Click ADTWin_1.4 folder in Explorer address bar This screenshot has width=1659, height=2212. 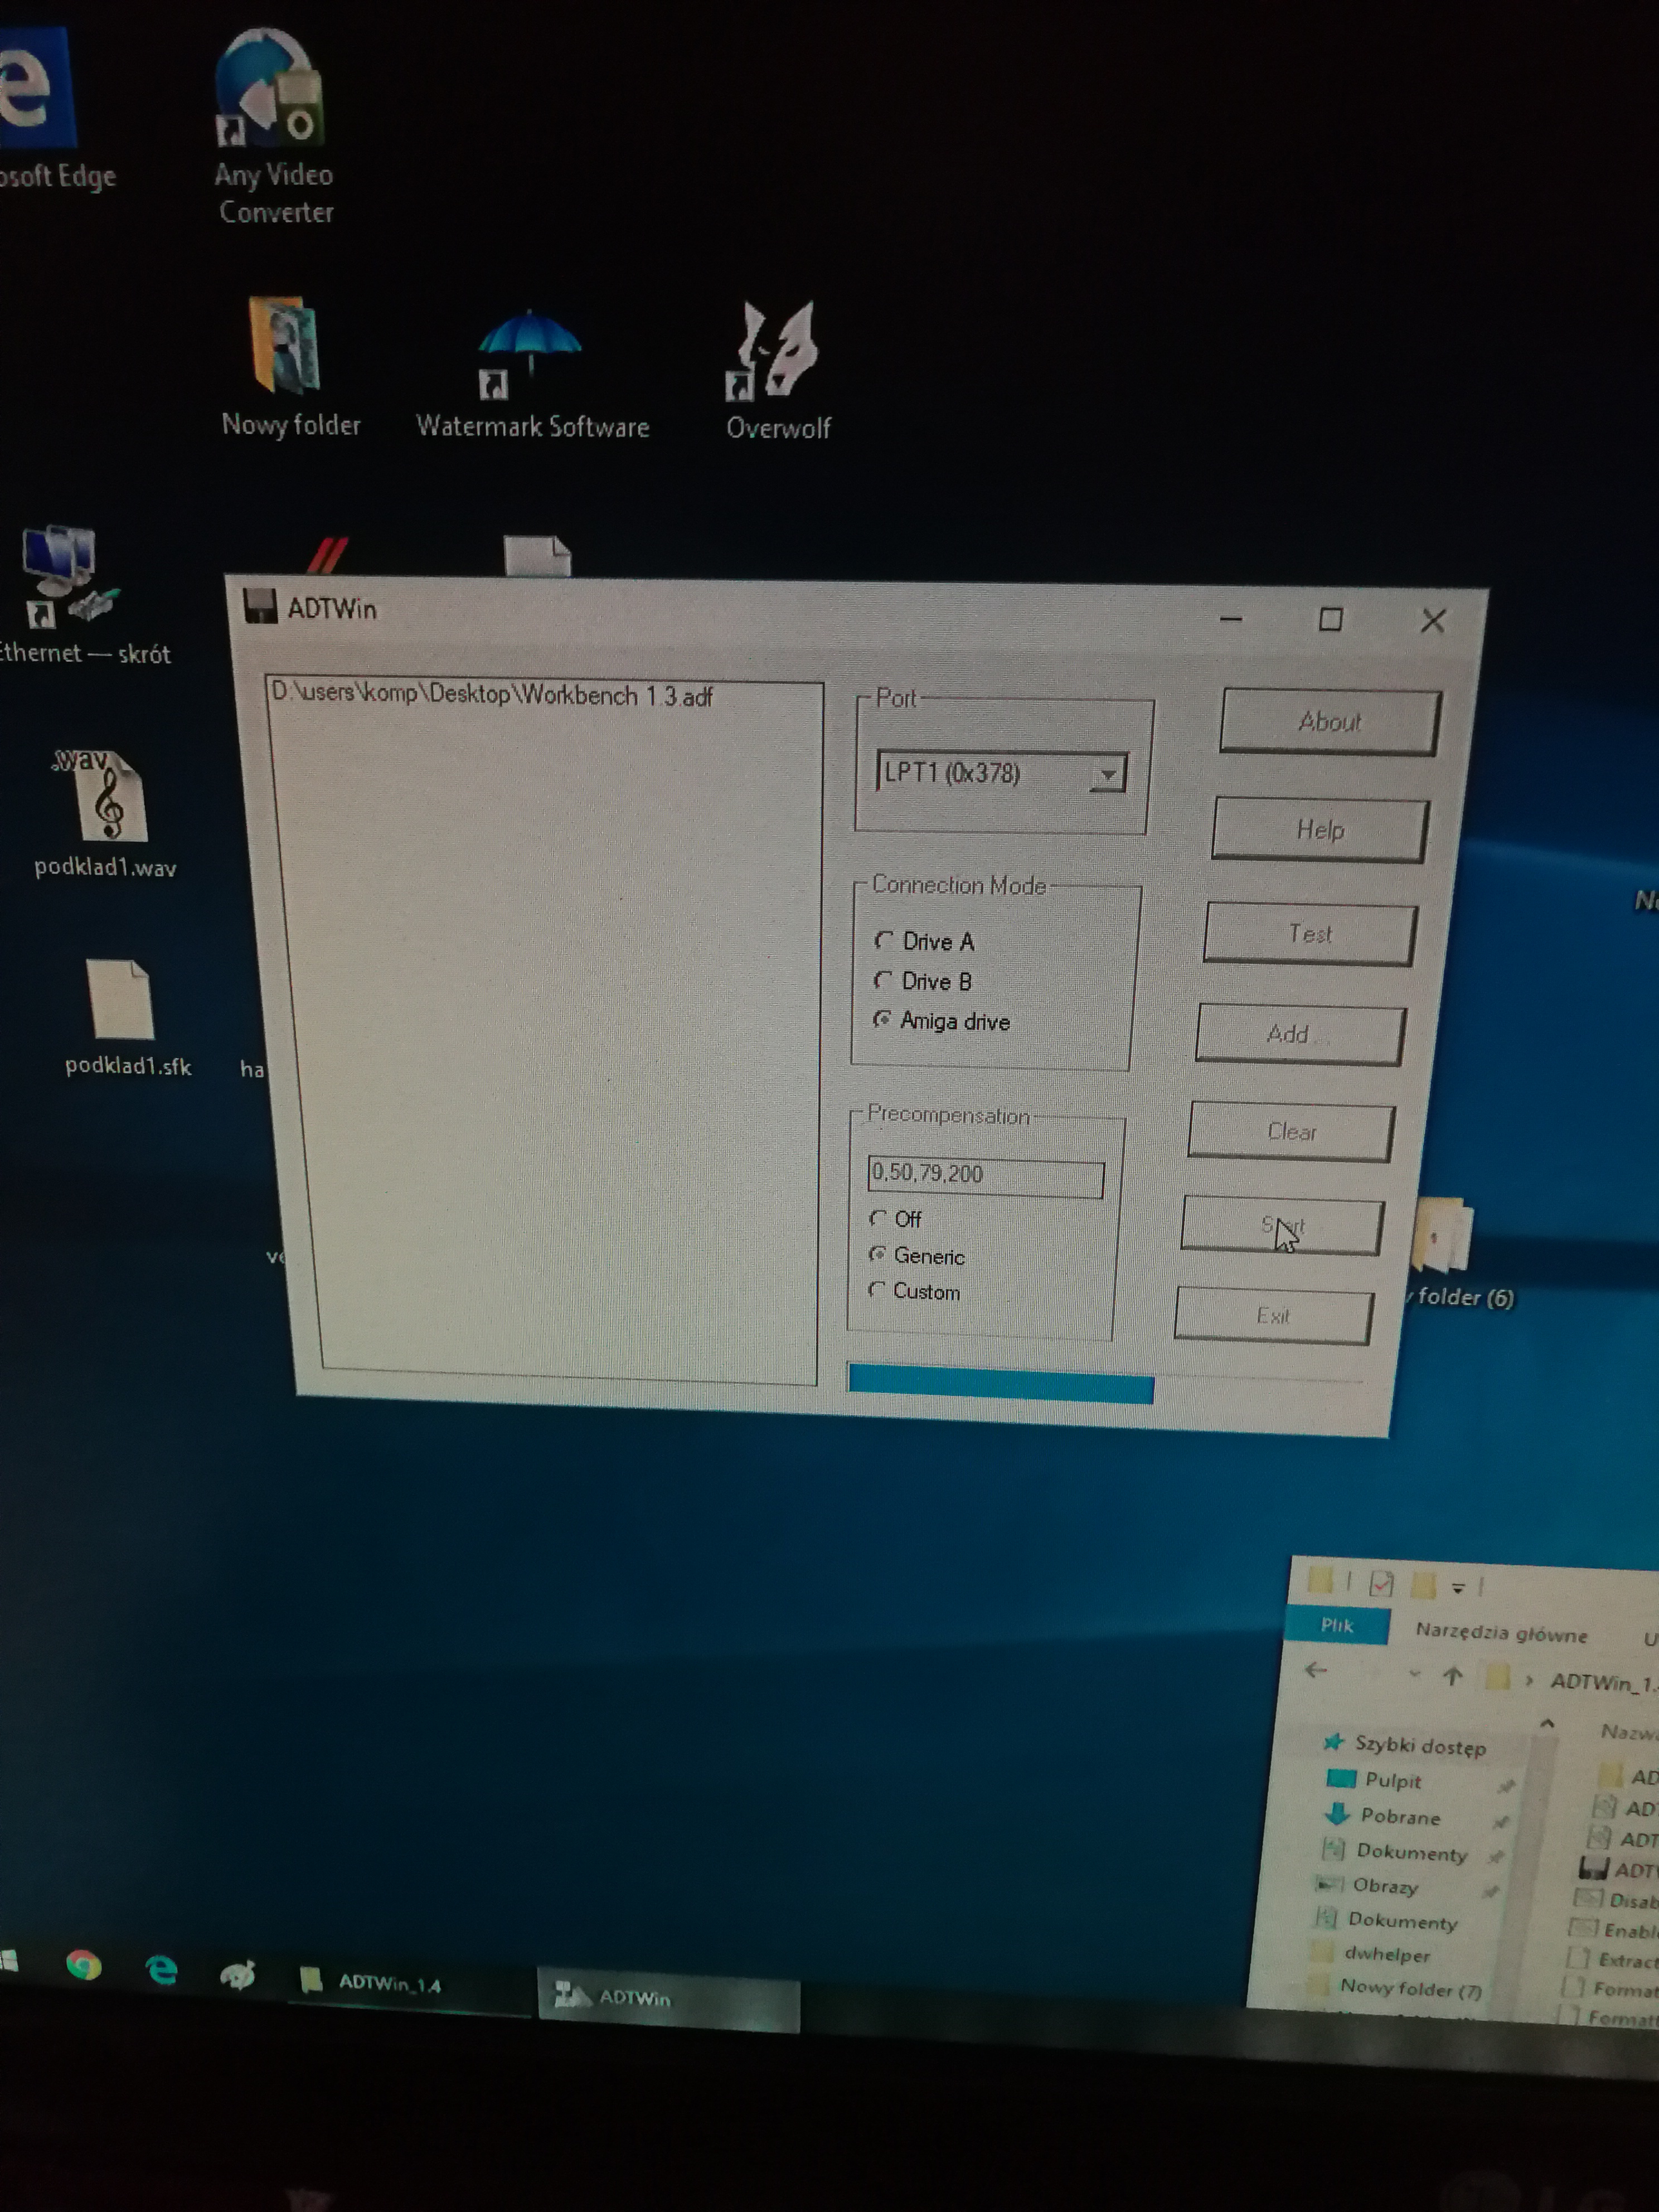point(1603,1682)
